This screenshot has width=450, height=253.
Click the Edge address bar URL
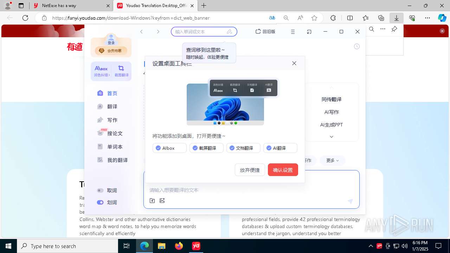131,18
